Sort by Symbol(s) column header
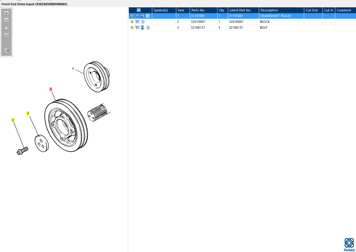Image resolution: width=356 pixels, height=252 pixels. pos(164,10)
